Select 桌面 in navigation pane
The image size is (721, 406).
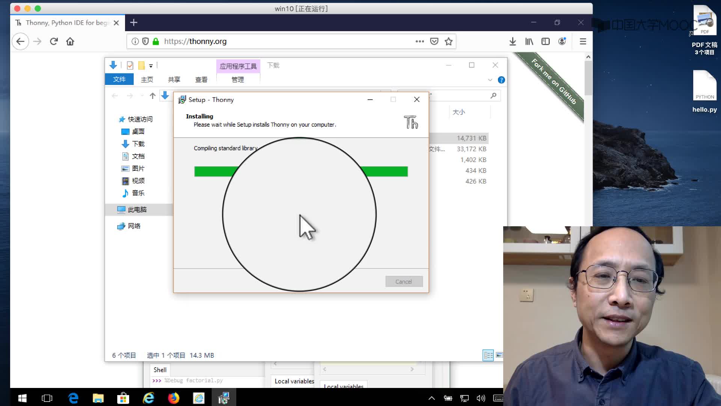[x=133, y=132]
